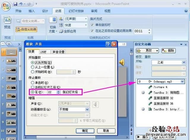Click the 播放 play button in pane
190x140 pixels.
(143, 137)
